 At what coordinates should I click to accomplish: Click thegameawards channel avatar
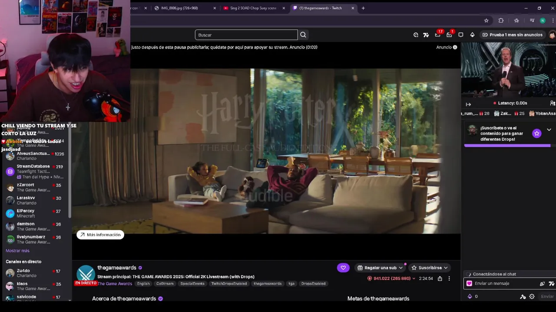(86, 273)
